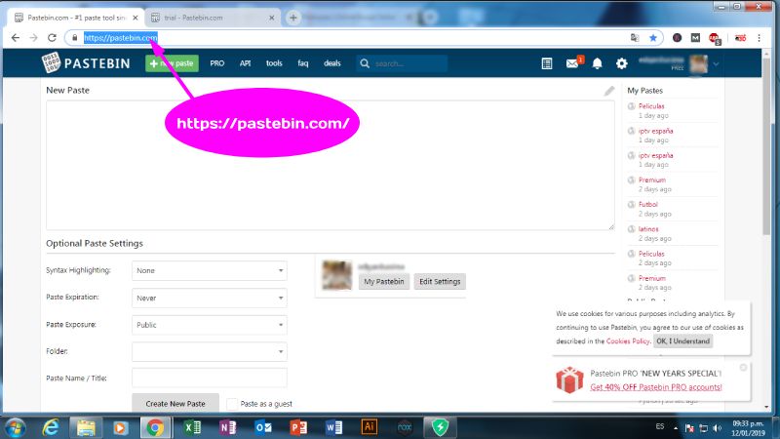This screenshot has width=780, height=439.
Task: Open the Folder dropdown
Action: point(210,351)
